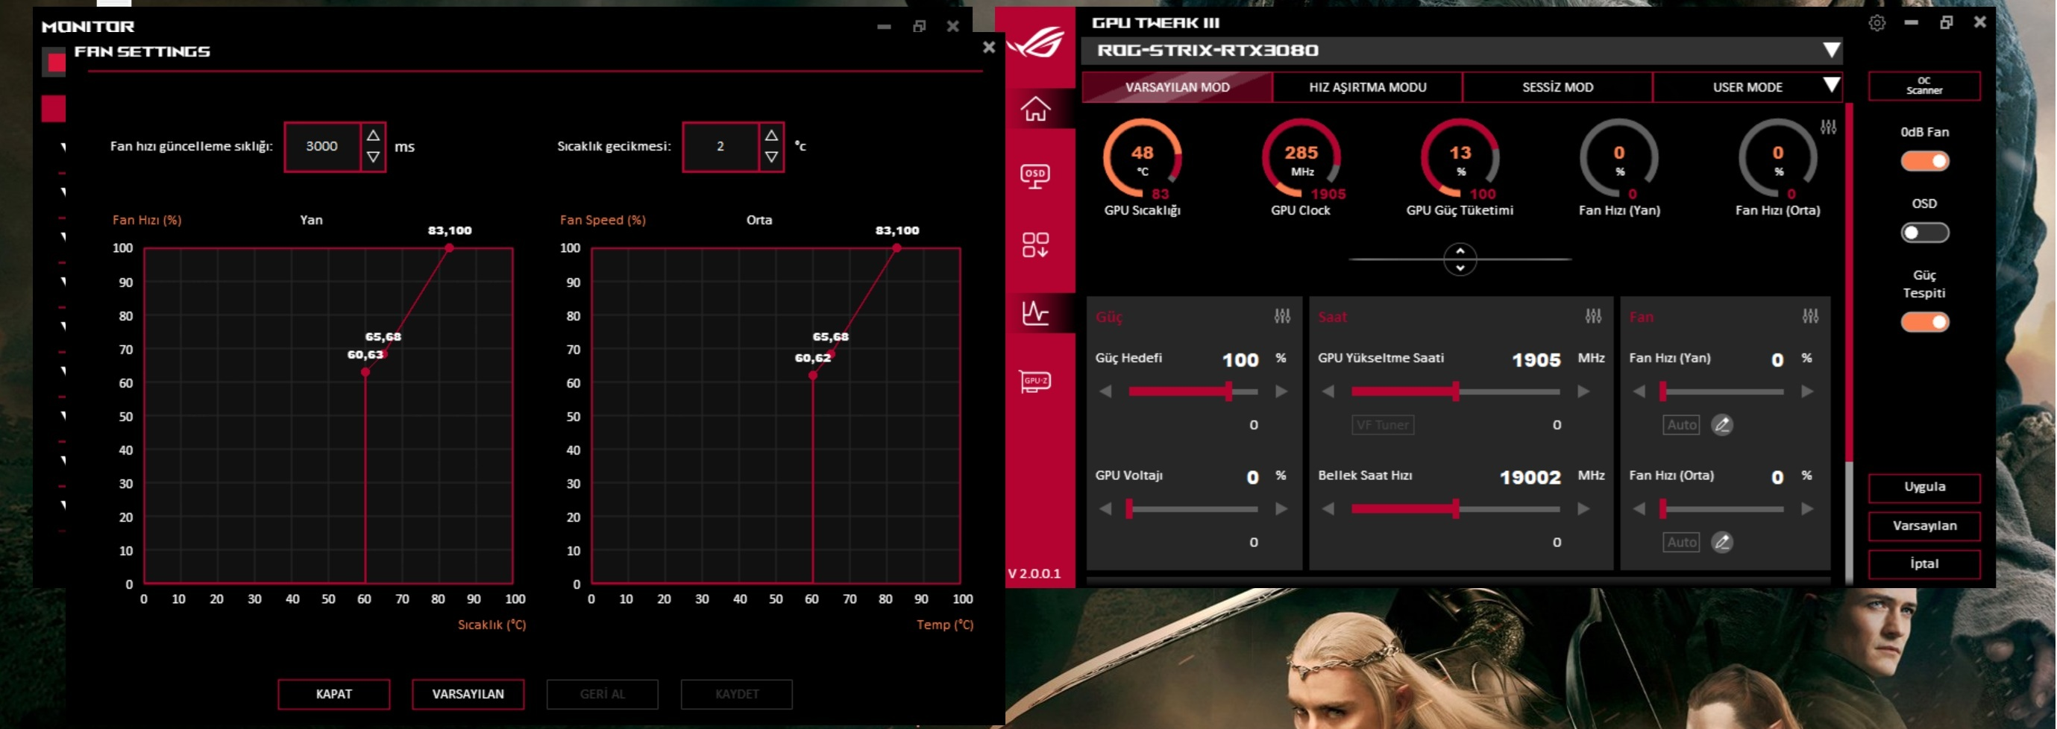Click the GPU Sıcaklığı gauge

[x=1142, y=160]
